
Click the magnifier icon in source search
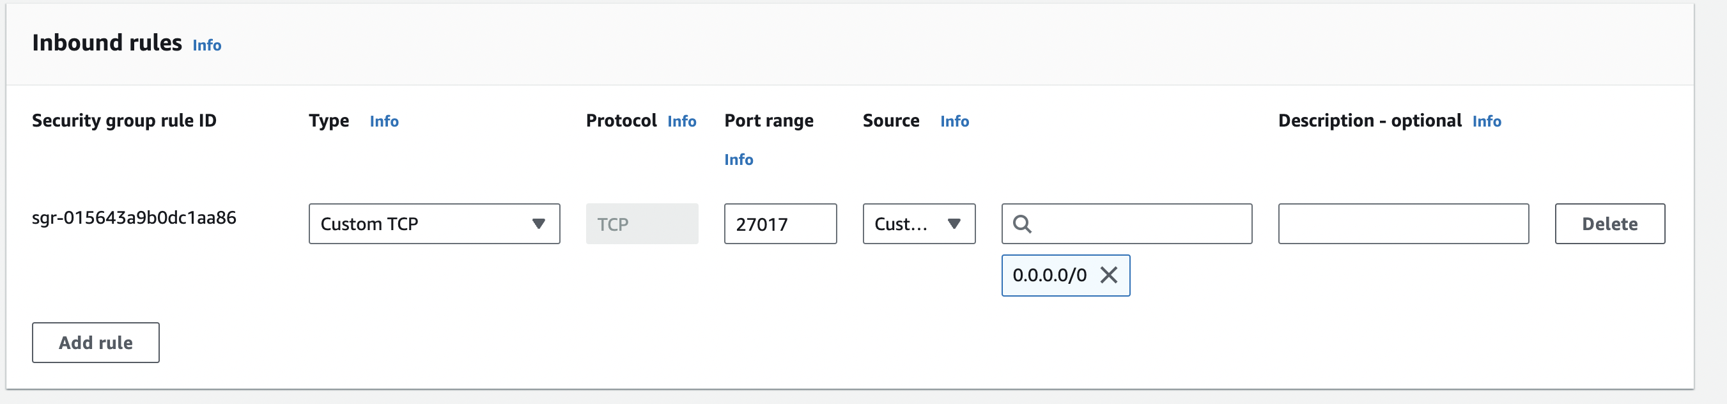[1021, 224]
